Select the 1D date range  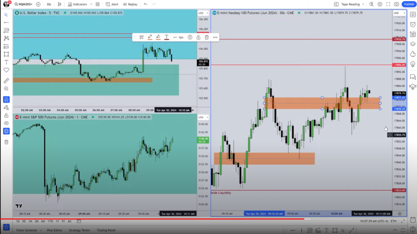tap(18, 221)
